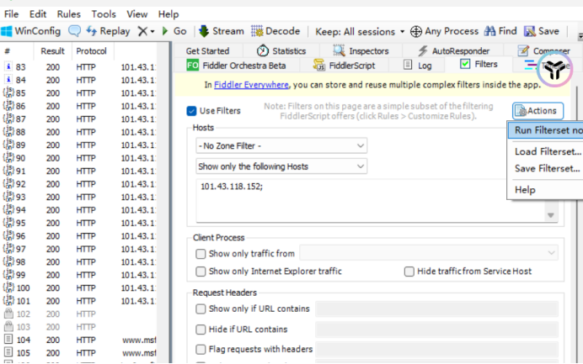Switch to AutoResponder tab
Screen dimensions: 583x364
(x=453, y=50)
